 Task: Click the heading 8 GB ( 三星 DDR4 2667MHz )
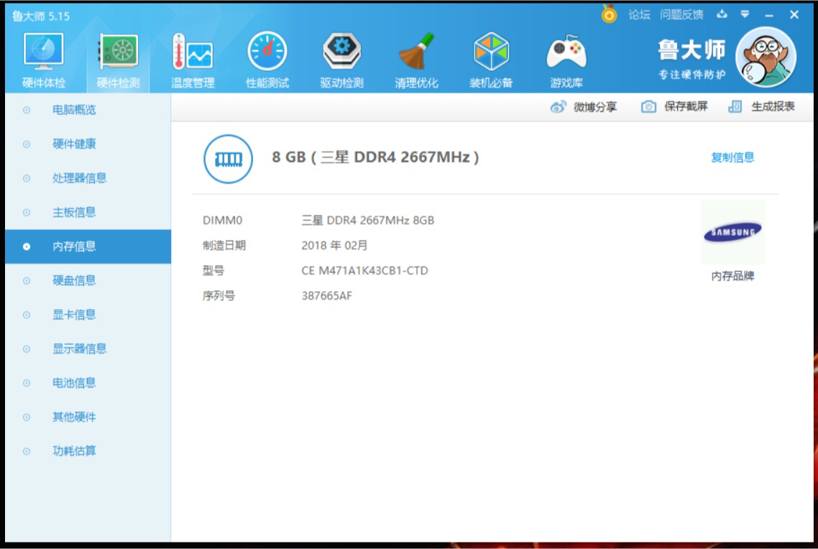375,157
